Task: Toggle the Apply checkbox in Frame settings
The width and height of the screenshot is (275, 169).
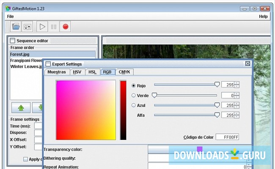Action: 25,159
